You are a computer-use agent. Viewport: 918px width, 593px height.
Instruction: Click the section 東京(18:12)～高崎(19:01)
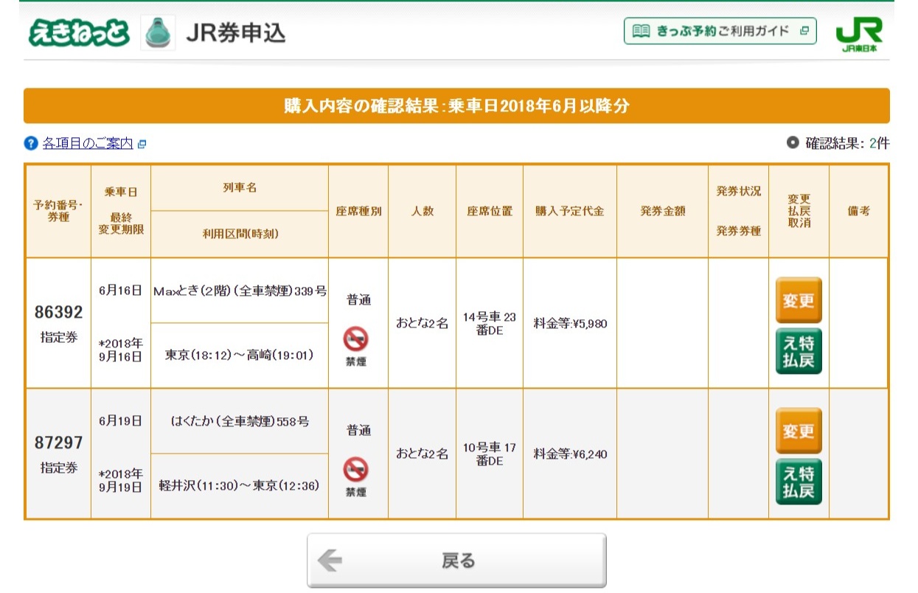[240, 356]
